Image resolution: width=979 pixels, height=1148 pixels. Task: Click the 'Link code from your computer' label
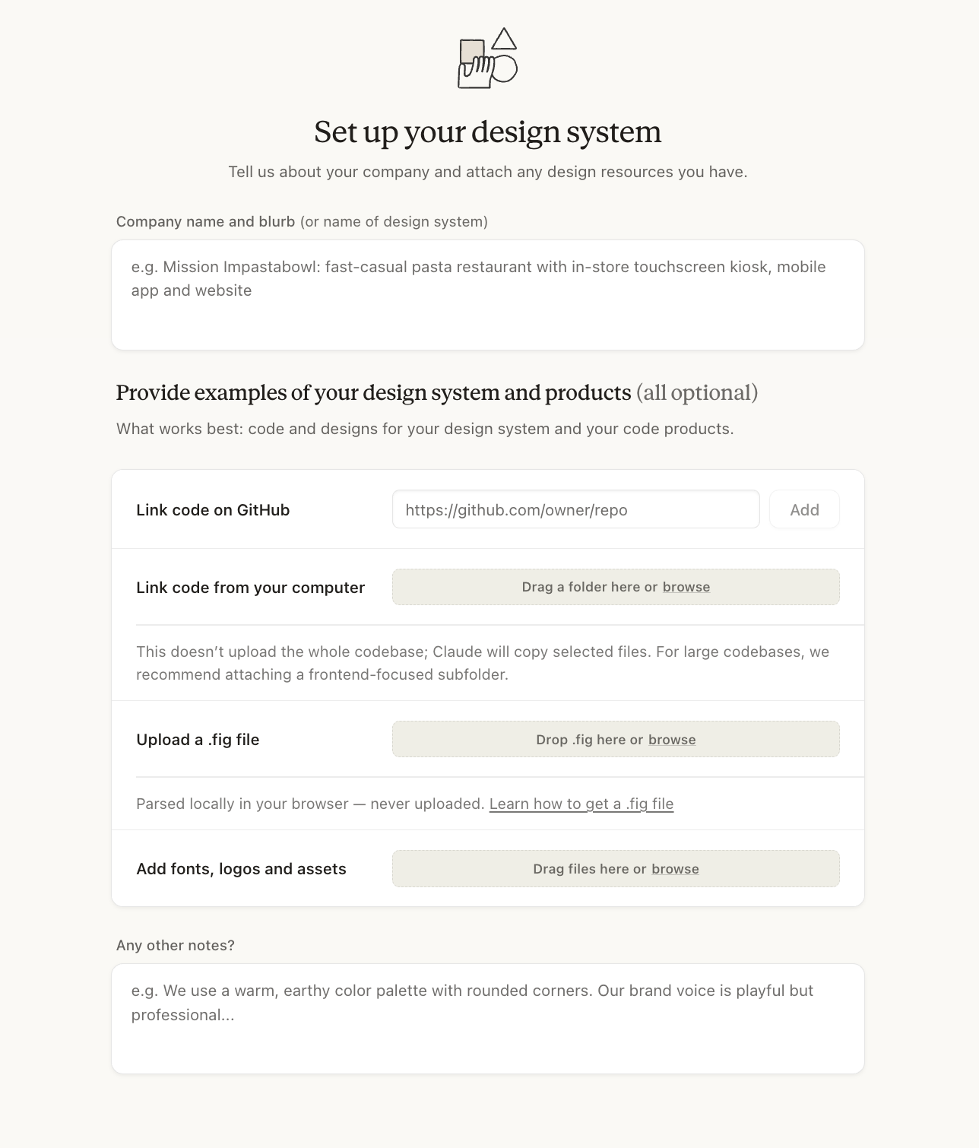click(x=250, y=588)
